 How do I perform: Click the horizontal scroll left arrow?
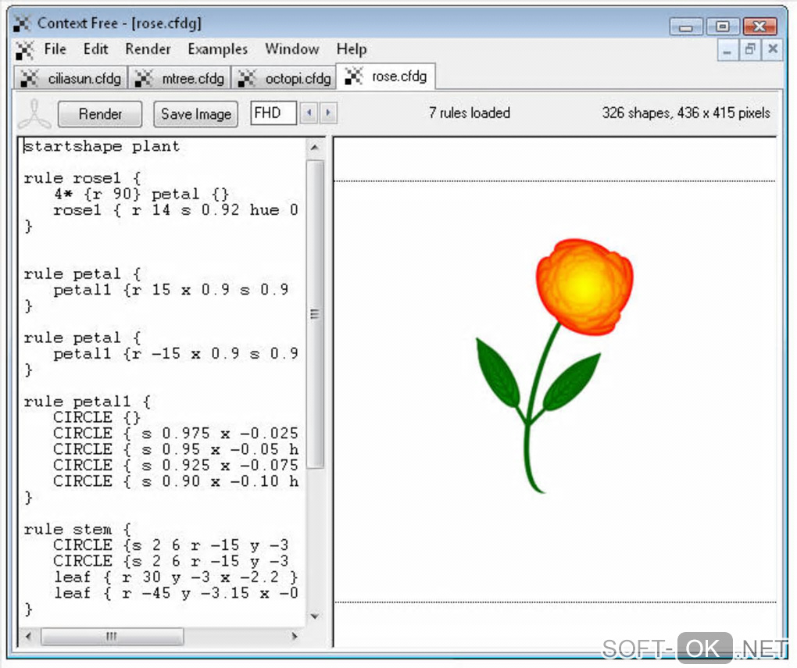[28, 636]
